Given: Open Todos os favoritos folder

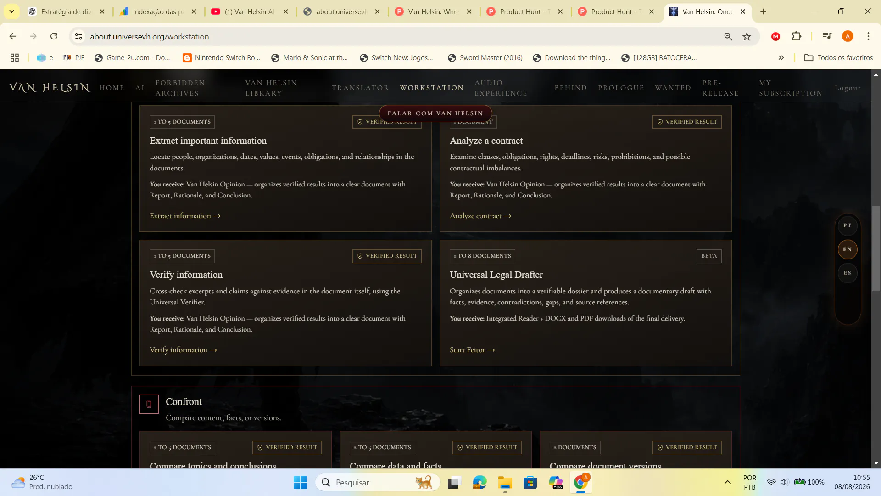Looking at the screenshot, I should click(x=838, y=57).
